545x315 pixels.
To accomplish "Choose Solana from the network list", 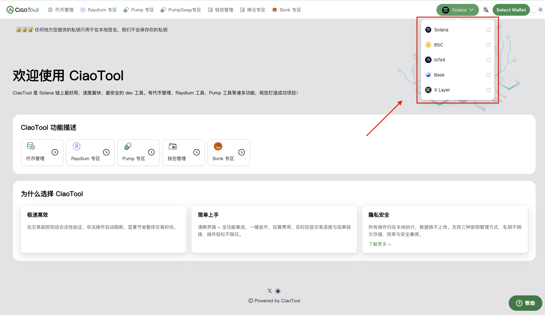I will point(458,30).
